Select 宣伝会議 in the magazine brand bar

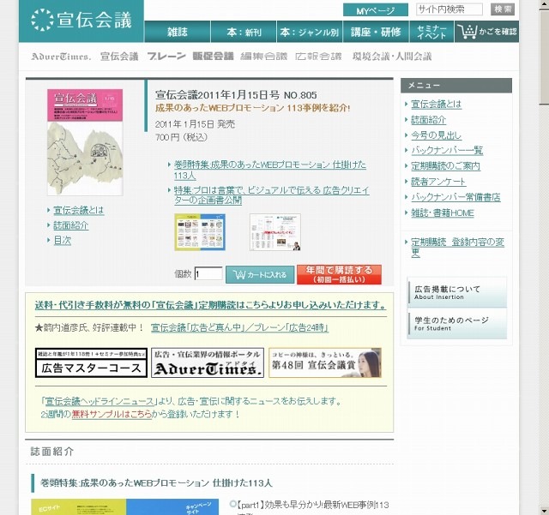pos(119,57)
